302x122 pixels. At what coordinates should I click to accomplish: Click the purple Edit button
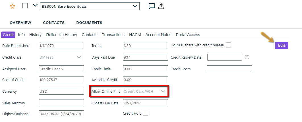pos(282,46)
